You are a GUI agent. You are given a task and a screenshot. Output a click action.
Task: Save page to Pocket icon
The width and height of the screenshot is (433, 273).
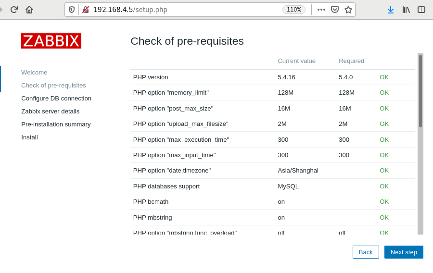tap(335, 10)
